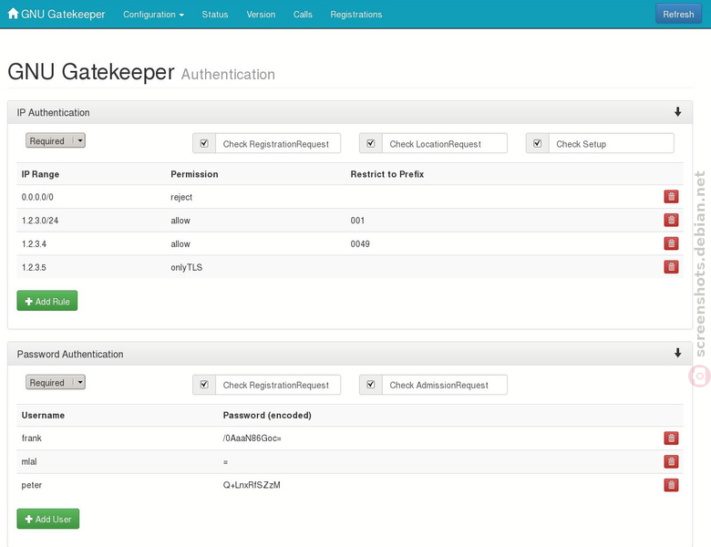Select the frank username cell
711x547 pixels.
pyautogui.click(x=31, y=439)
